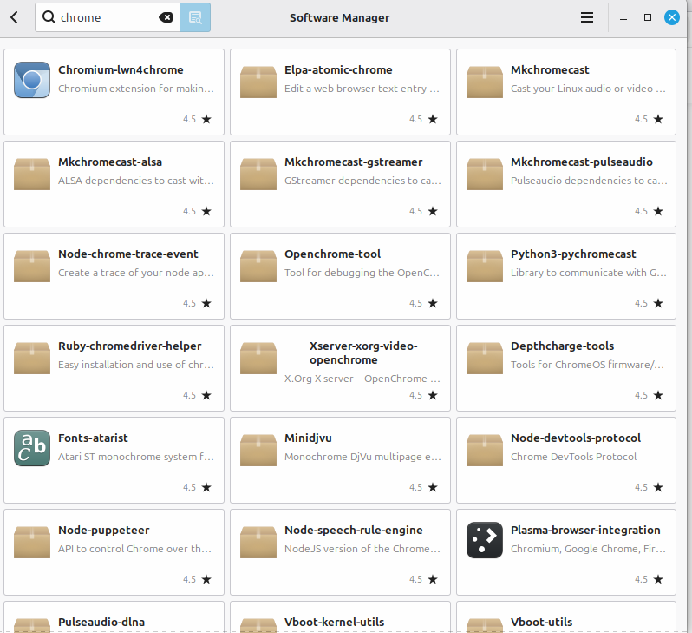Click the star rating on Depthcharge-tools
The width and height of the screenshot is (692, 633).
[x=657, y=395]
